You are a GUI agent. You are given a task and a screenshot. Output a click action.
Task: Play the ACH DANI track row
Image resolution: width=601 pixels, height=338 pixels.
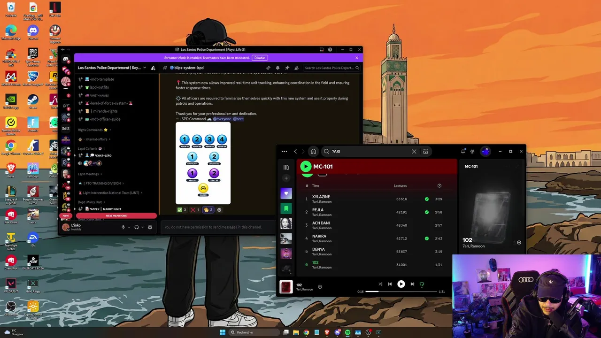(x=376, y=225)
